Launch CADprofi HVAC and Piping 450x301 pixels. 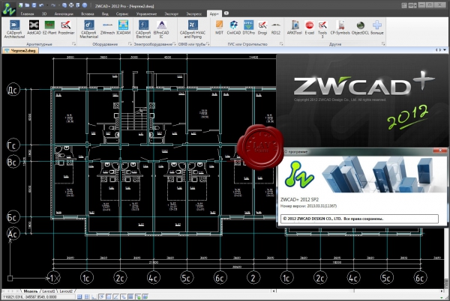point(193,29)
